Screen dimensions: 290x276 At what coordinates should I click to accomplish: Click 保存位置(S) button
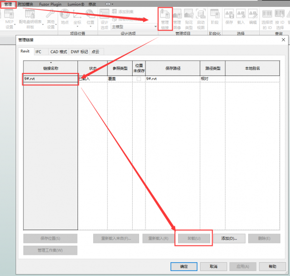tap(50, 238)
